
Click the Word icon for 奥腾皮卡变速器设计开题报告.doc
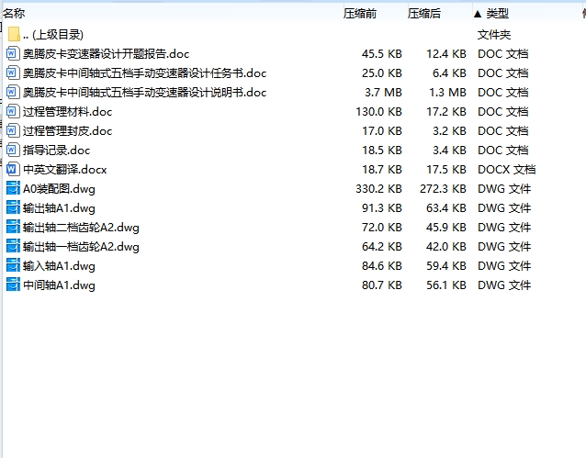tap(12, 53)
